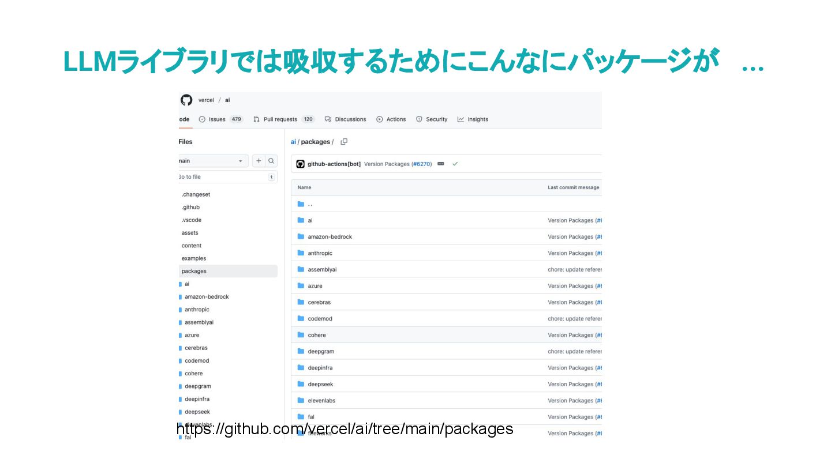This screenshot has width=831, height=467.
Task: Open the #6270 pull request link
Action: tap(422, 164)
